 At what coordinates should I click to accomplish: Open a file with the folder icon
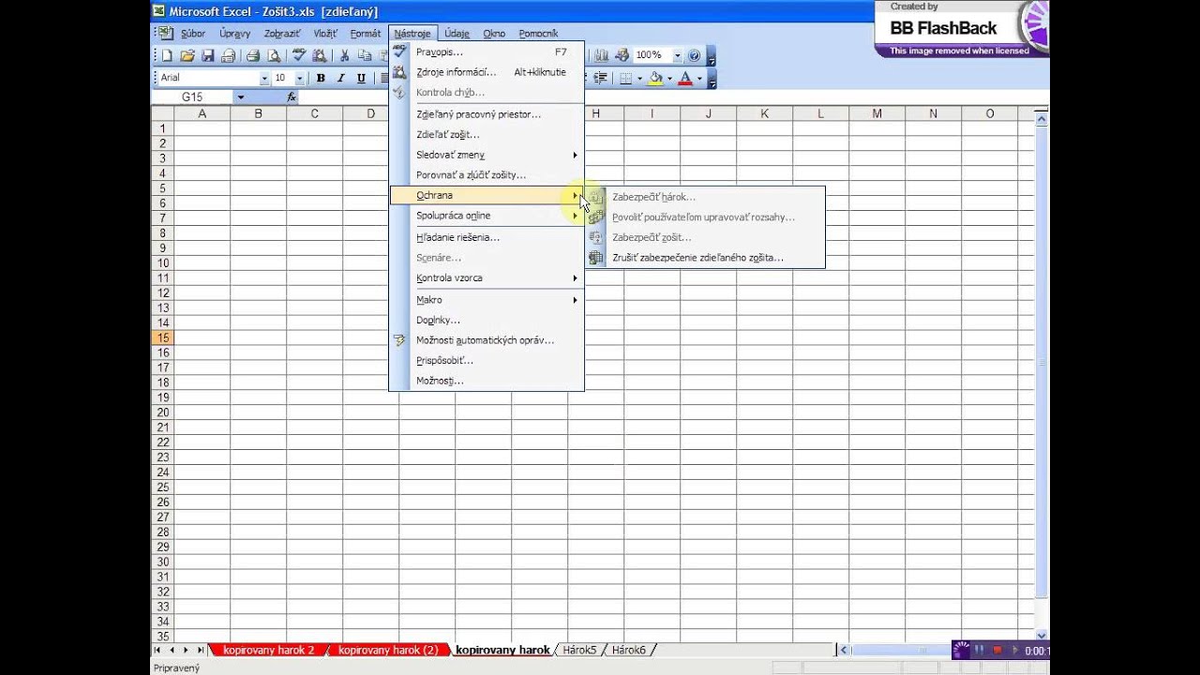coord(187,55)
